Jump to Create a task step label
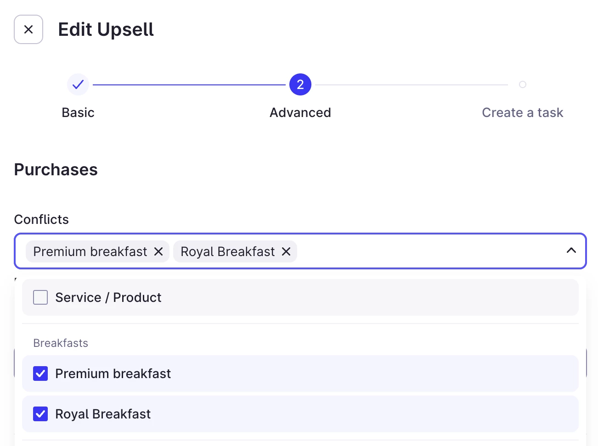This screenshot has height=446, width=598. (522, 112)
